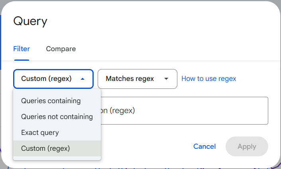Focus the regex expression input field
The image size is (281, 169).
point(183,111)
